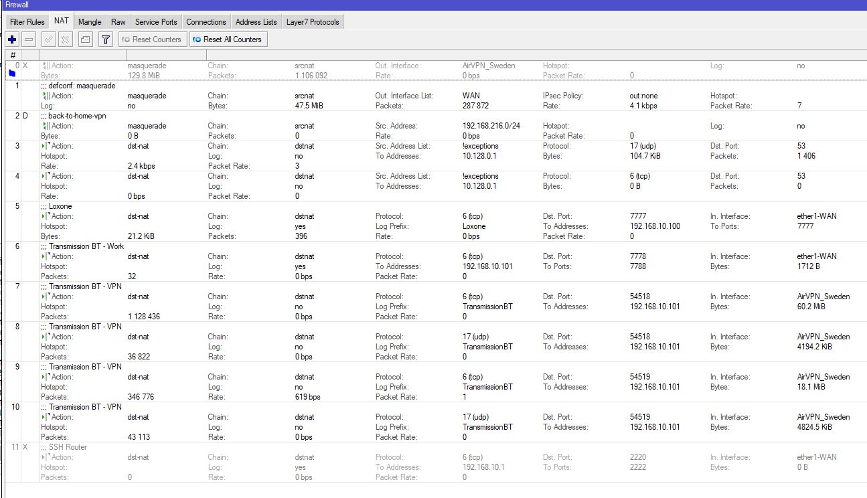
Task: Click destination port 7778
Action: [x=640, y=256]
